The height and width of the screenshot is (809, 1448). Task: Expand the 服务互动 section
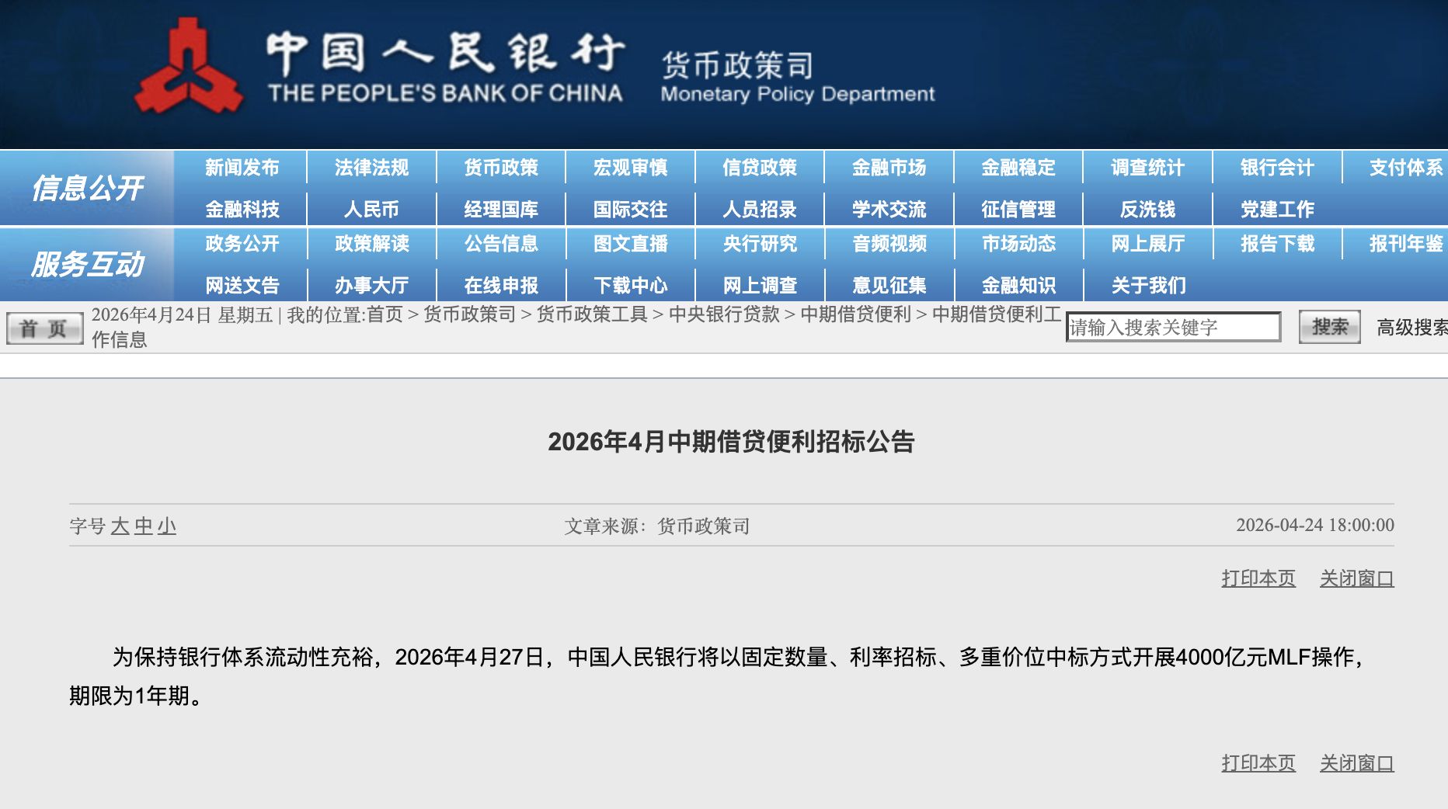click(x=88, y=264)
